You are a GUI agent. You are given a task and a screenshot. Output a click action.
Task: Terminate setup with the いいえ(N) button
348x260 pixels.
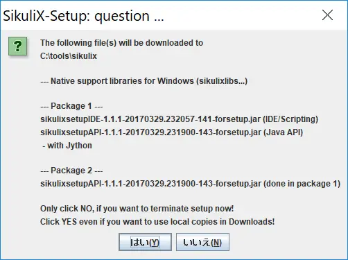point(202,242)
